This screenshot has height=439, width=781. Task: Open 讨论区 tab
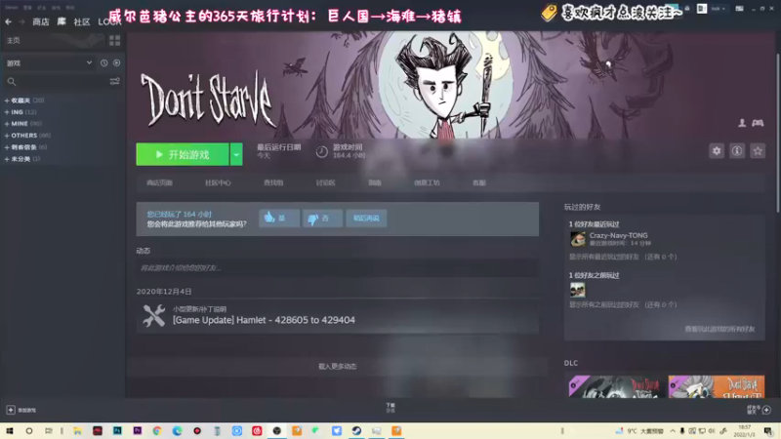(325, 182)
